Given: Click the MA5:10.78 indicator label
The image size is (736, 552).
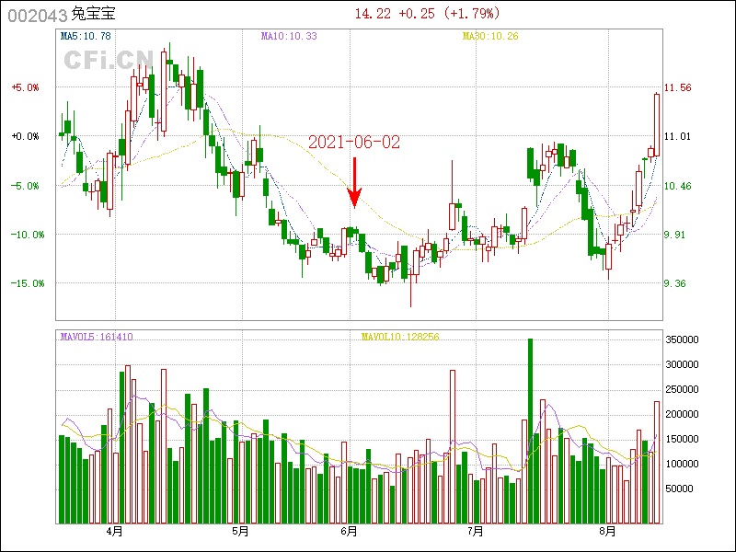Looking at the screenshot, I should click(x=86, y=36).
